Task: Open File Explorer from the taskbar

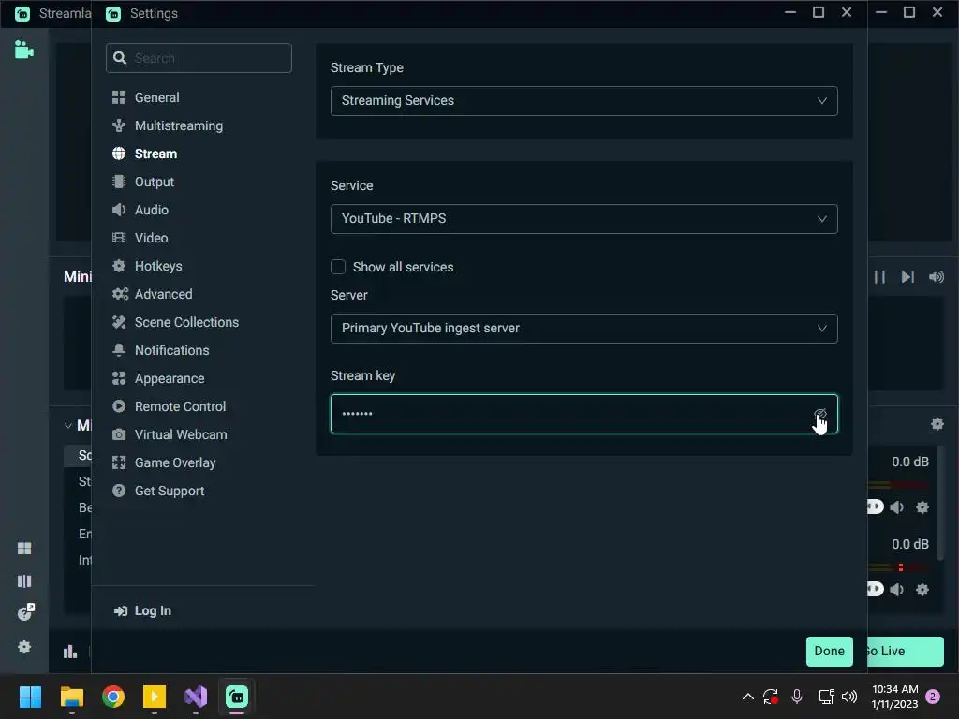Action: [x=71, y=697]
